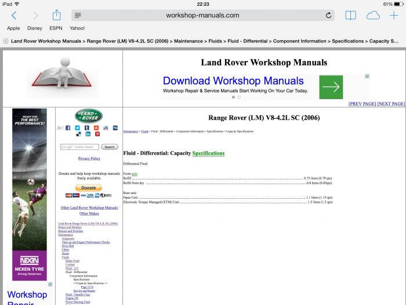
Task: Share via Delicious icon
Action: click(x=78, y=134)
